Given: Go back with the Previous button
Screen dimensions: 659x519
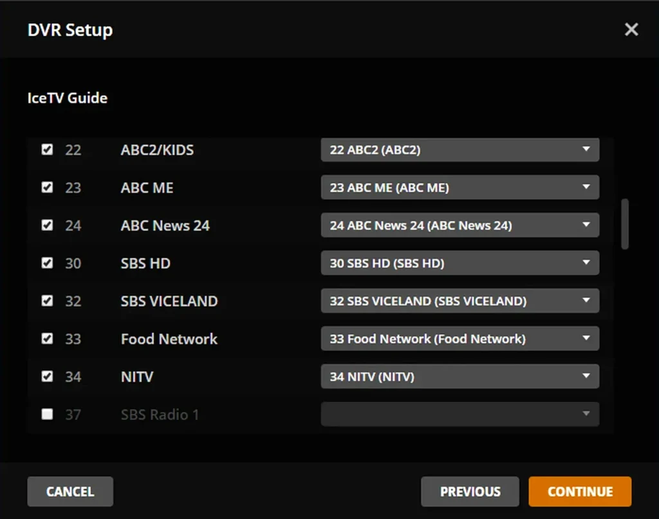Looking at the screenshot, I should 470,491.
